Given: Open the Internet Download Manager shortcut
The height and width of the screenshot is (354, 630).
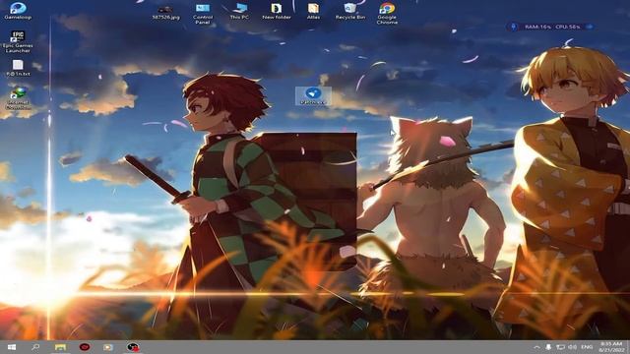Looking at the screenshot, I should tap(18, 98).
